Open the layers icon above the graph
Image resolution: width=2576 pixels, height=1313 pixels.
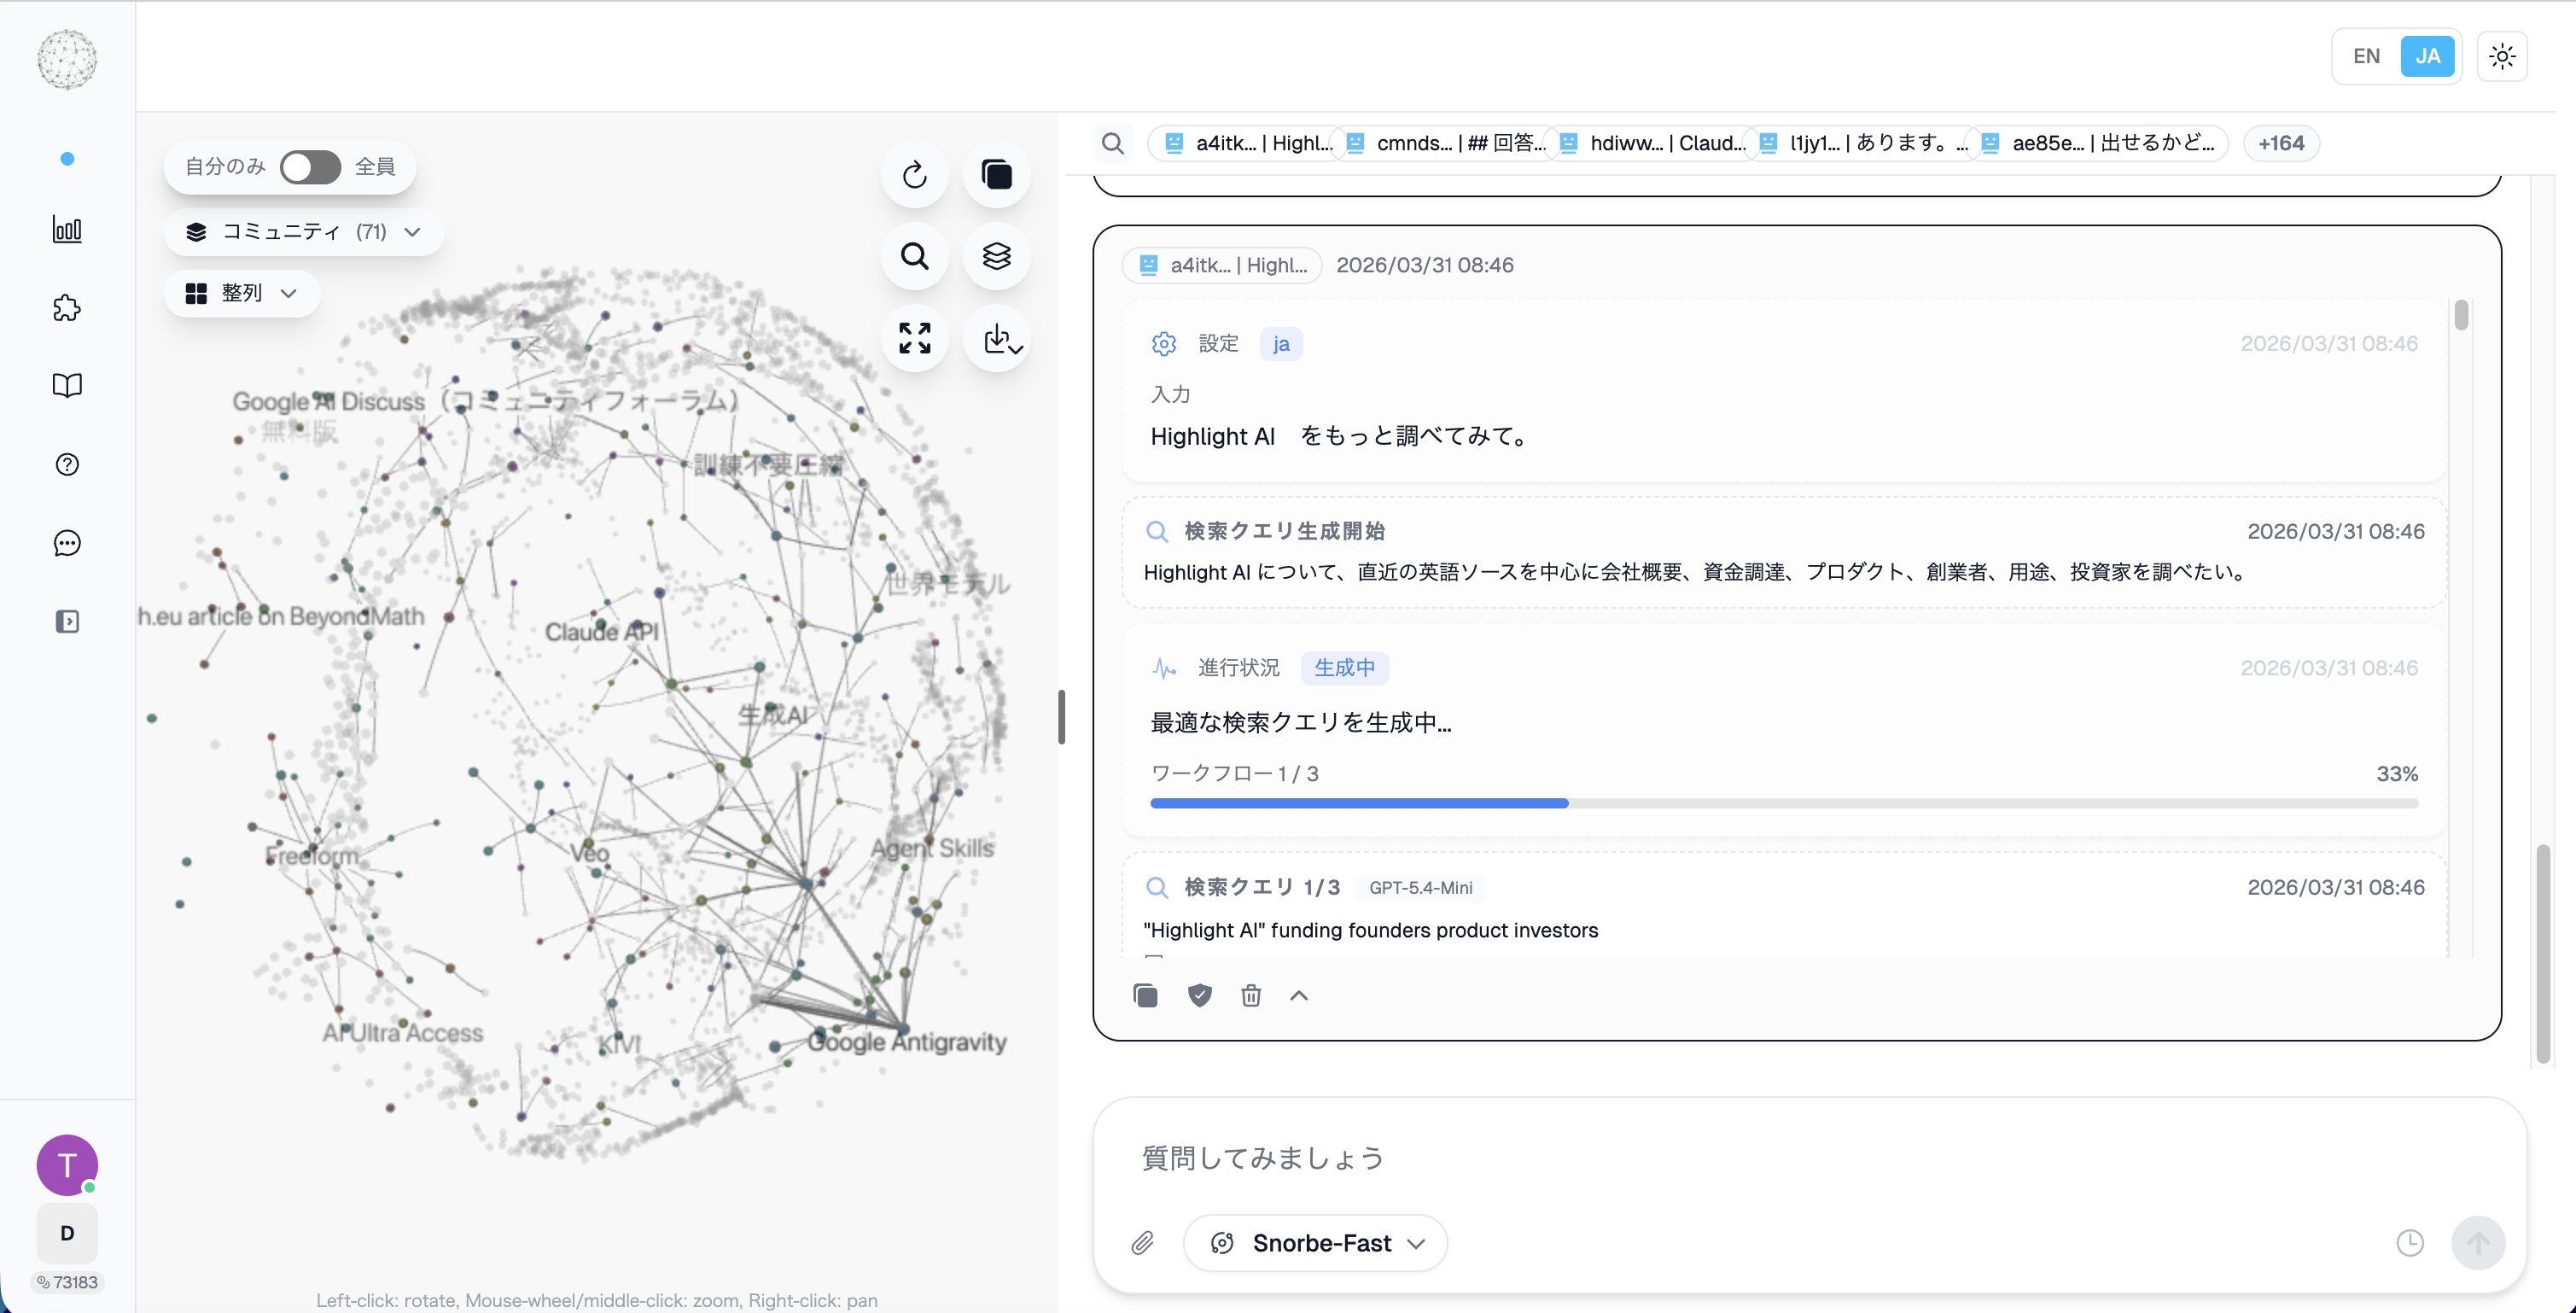coord(996,256)
